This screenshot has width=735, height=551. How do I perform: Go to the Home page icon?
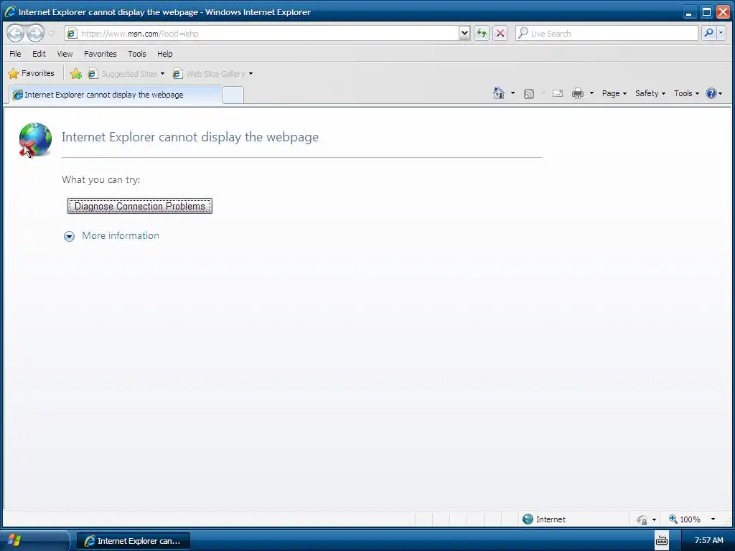coord(499,93)
